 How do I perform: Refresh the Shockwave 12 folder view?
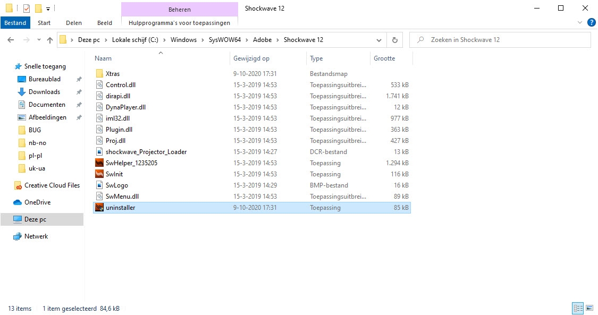(x=395, y=40)
